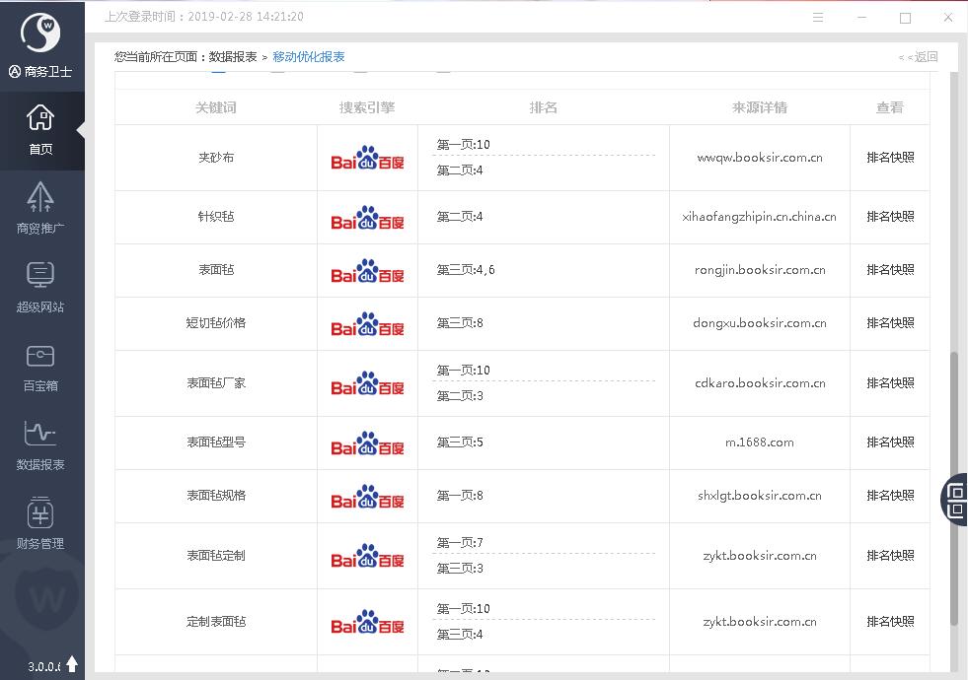The image size is (968, 680).
Task: Open 财务管理 finance icon
Action: pos(40,514)
